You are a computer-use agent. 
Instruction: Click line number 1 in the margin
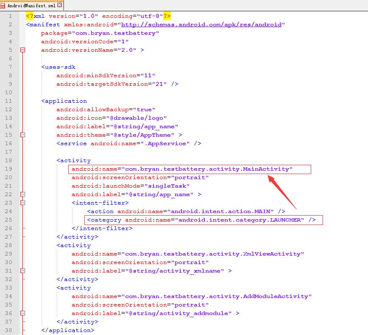[10, 16]
